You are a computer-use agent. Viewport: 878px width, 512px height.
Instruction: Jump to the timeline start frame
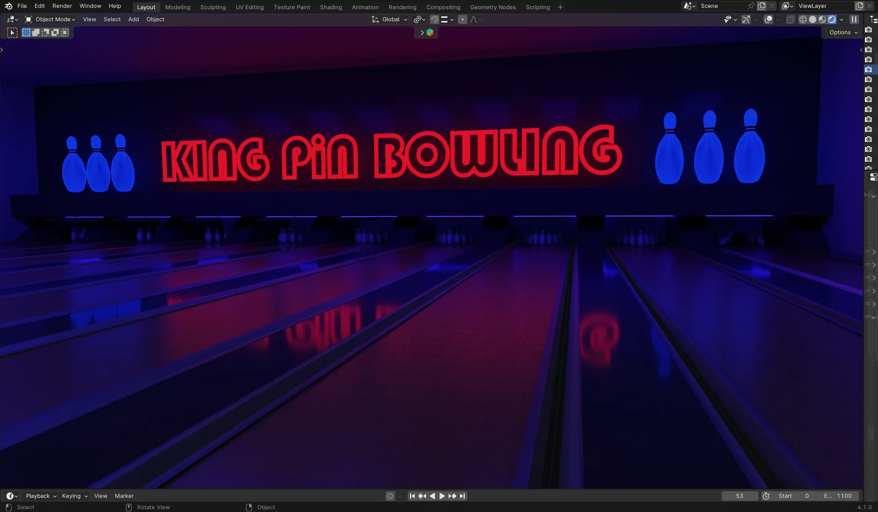[x=412, y=496]
